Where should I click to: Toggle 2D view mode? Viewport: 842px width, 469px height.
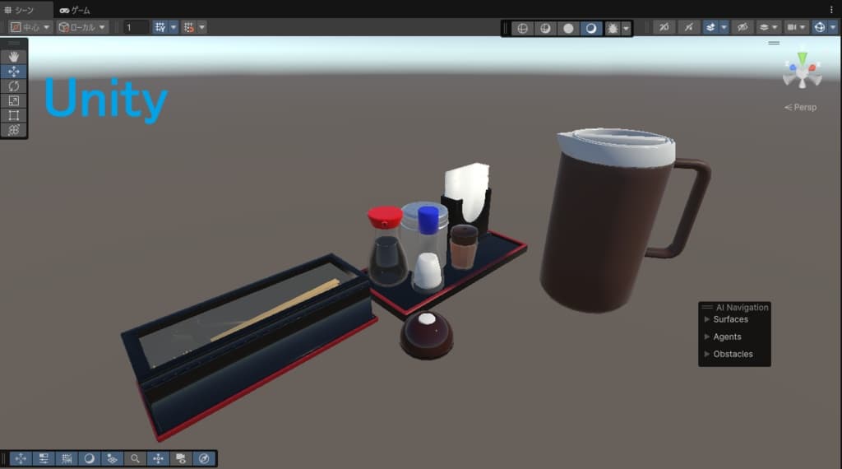663,27
